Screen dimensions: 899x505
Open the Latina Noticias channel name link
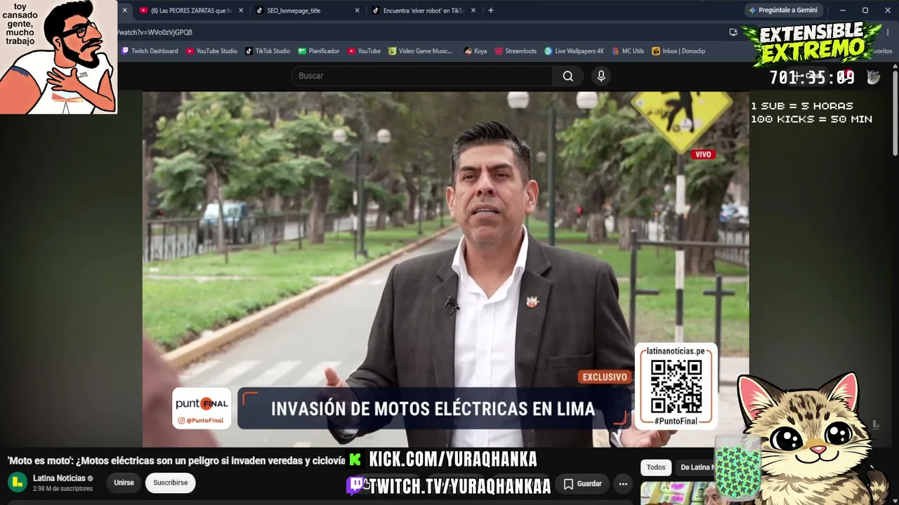click(59, 478)
